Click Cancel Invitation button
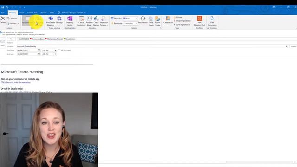 click(x=81, y=21)
